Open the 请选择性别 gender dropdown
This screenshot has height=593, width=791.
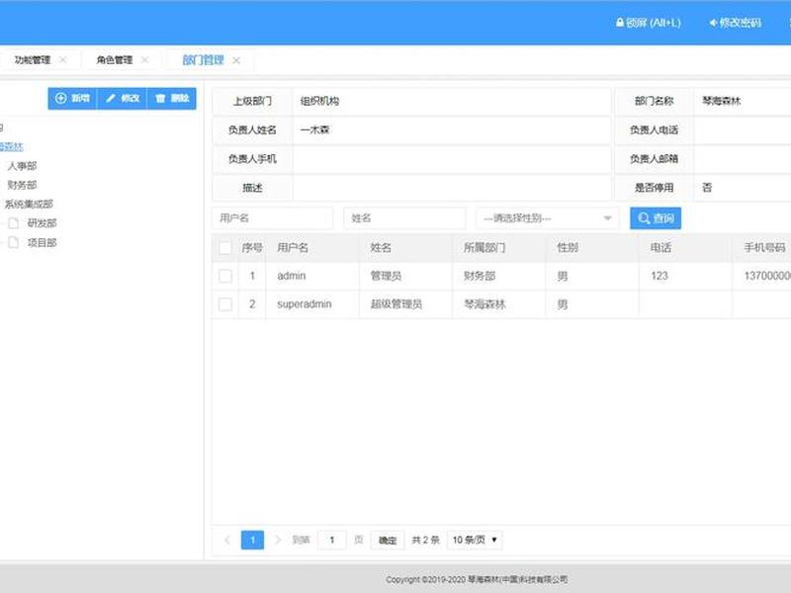[x=548, y=218]
